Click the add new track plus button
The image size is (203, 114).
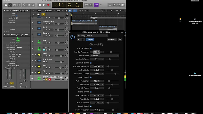tap(34, 14)
